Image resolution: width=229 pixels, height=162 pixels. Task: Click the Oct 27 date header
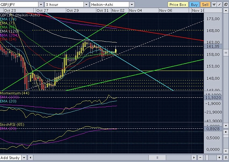click(x=43, y=11)
